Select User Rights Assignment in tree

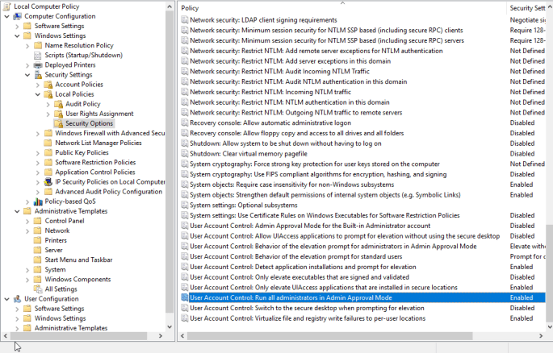pos(99,114)
